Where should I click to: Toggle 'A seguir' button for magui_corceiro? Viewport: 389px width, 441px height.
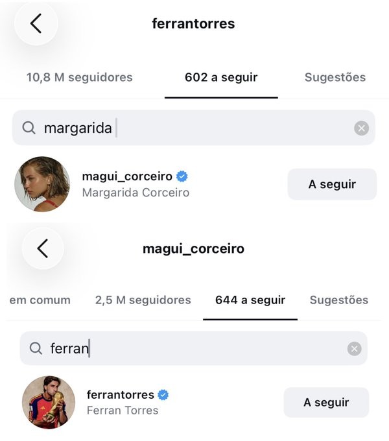coord(332,184)
